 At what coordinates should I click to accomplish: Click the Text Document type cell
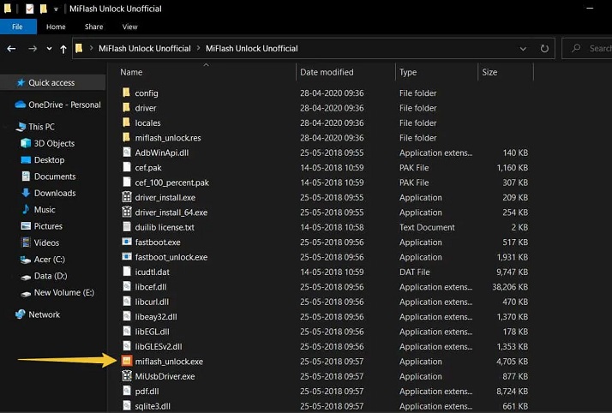click(x=427, y=227)
